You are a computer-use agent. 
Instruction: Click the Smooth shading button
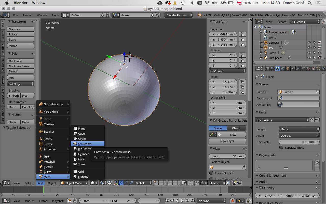tap(14, 96)
